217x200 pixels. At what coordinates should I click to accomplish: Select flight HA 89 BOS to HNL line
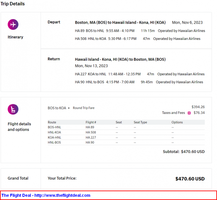pyautogui.click(x=140, y=31)
